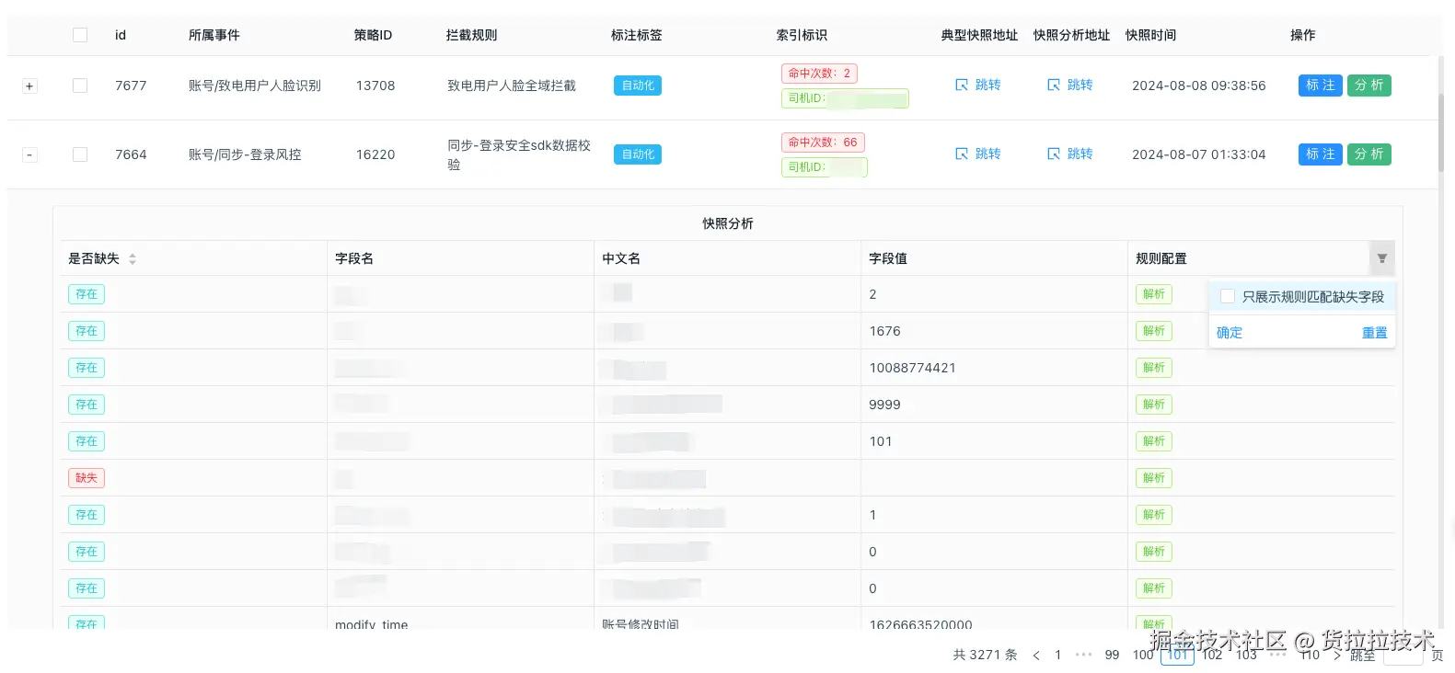Screen dimensions: 1455x673
Task: Click 解析 tag in the 101 row
Action: (x=1154, y=441)
